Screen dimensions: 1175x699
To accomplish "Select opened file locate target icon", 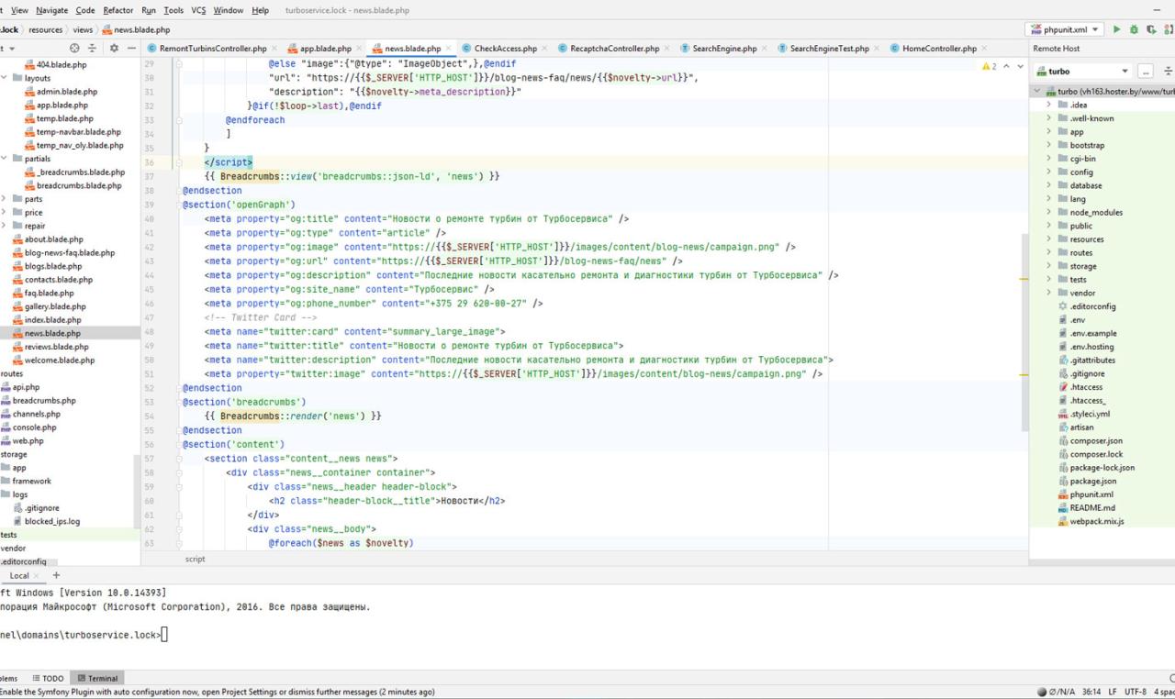I will pyautogui.click(x=74, y=48).
